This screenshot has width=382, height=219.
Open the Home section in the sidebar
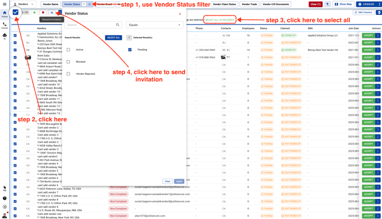tap(5, 14)
